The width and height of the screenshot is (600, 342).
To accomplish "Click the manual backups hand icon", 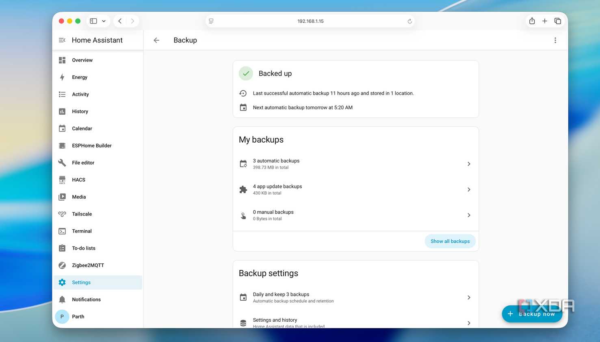I will 243,216.
